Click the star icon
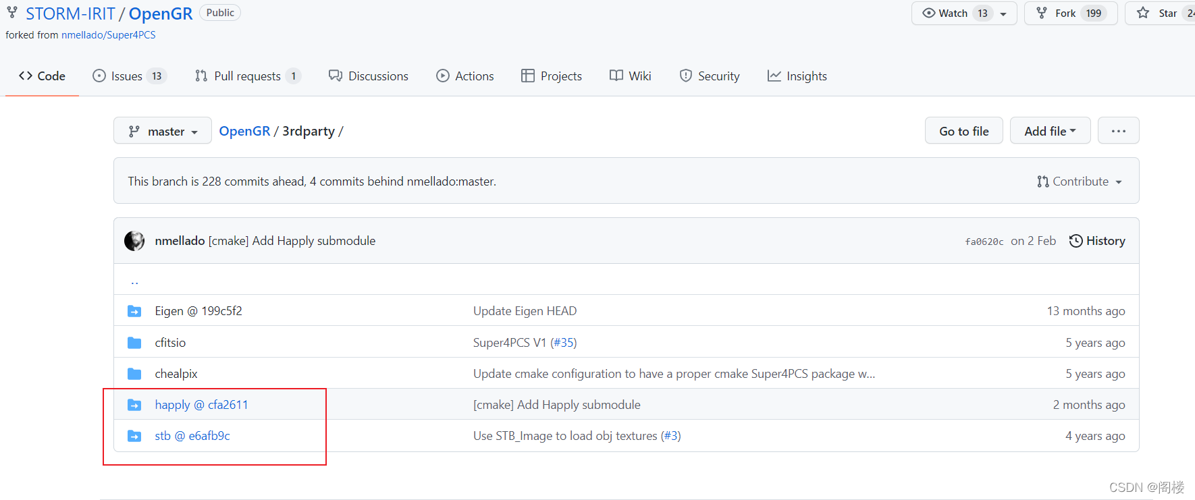The height and width of the screenshot is (500, 1195). coord(1142,13)
